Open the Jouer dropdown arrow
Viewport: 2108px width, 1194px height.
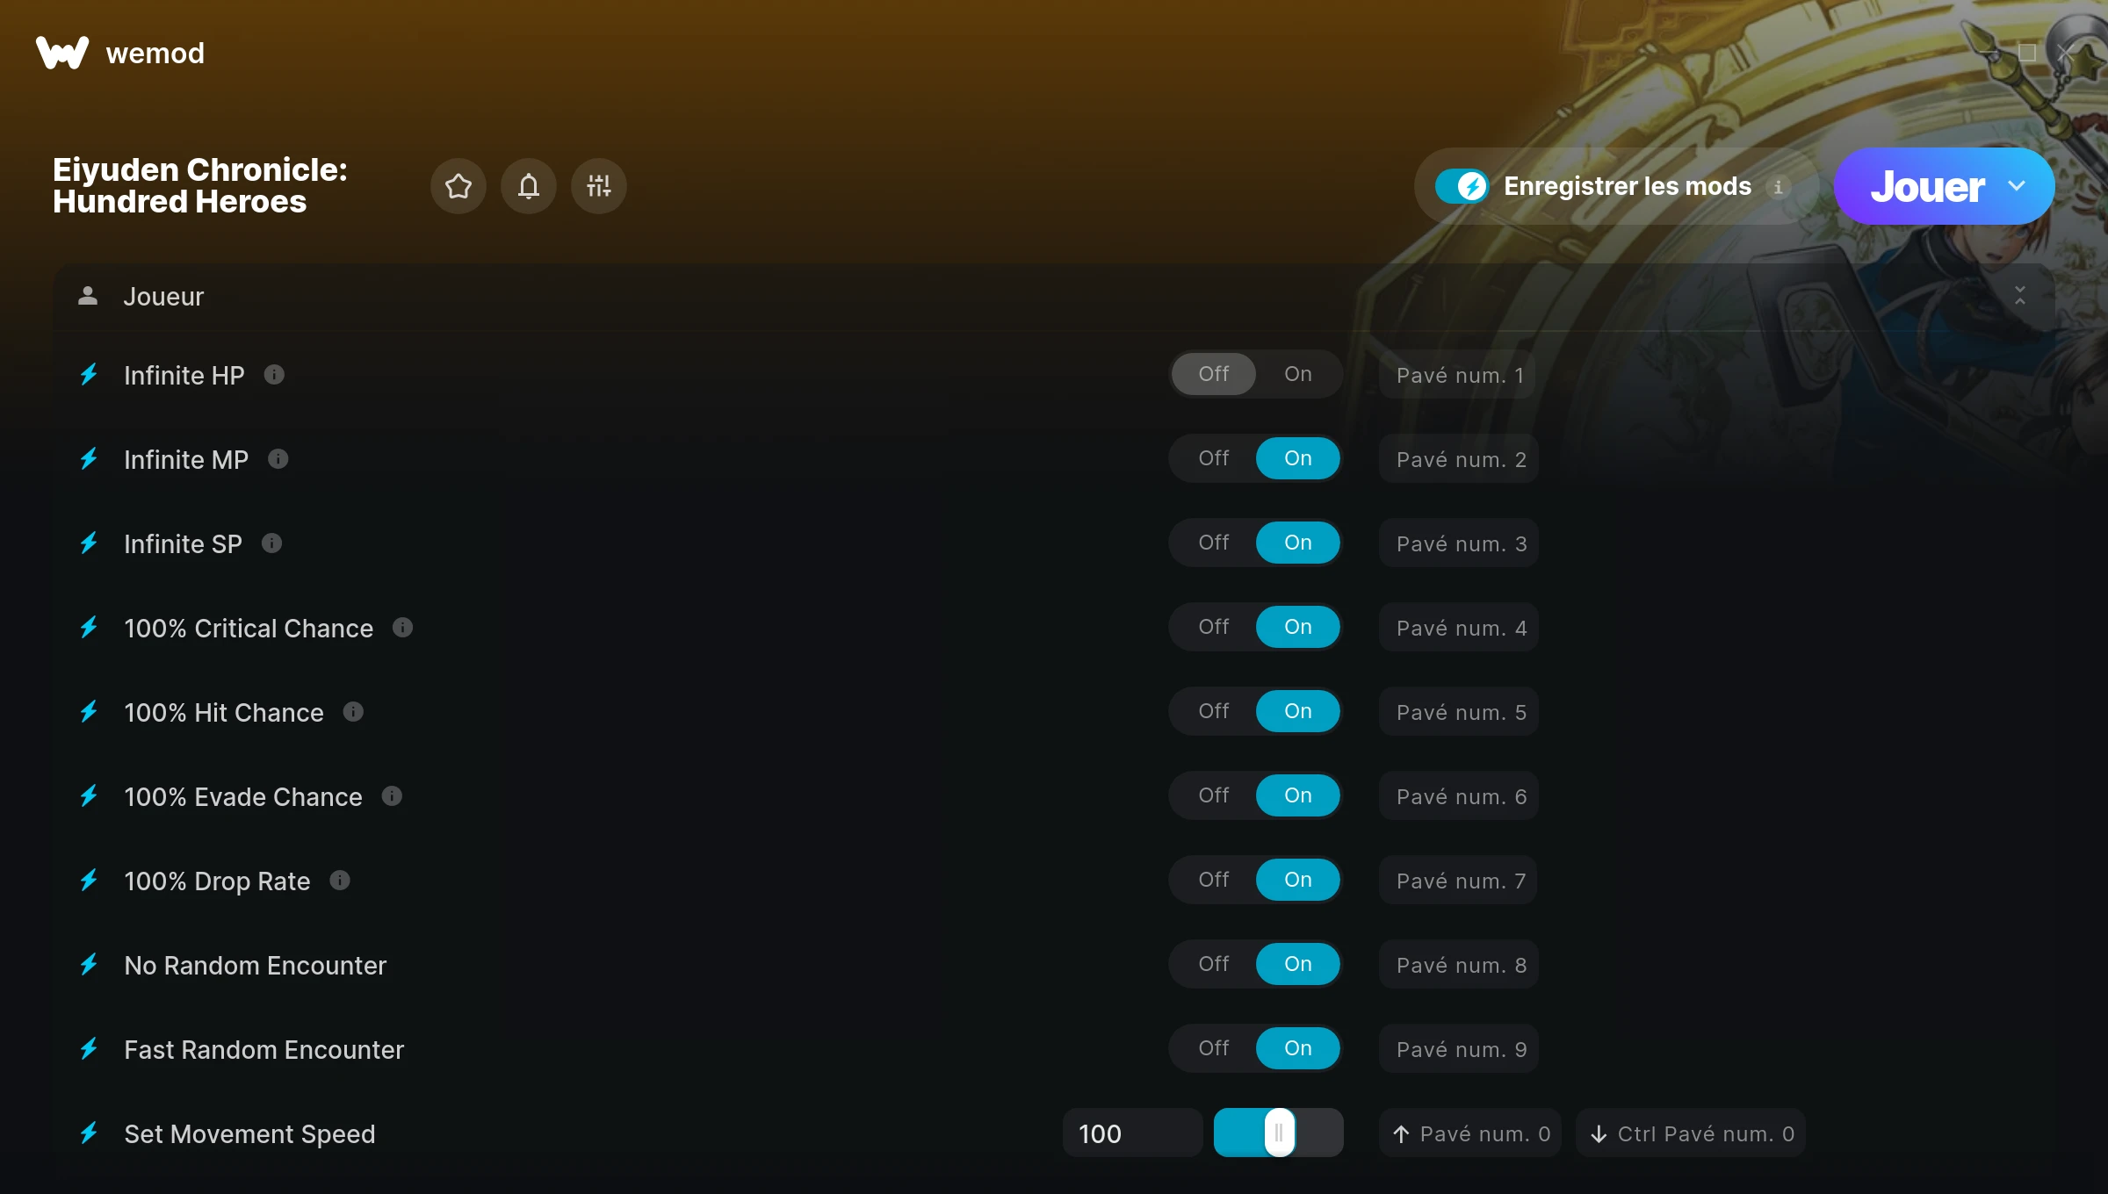pyautogui.click(x=2017, y=186)
